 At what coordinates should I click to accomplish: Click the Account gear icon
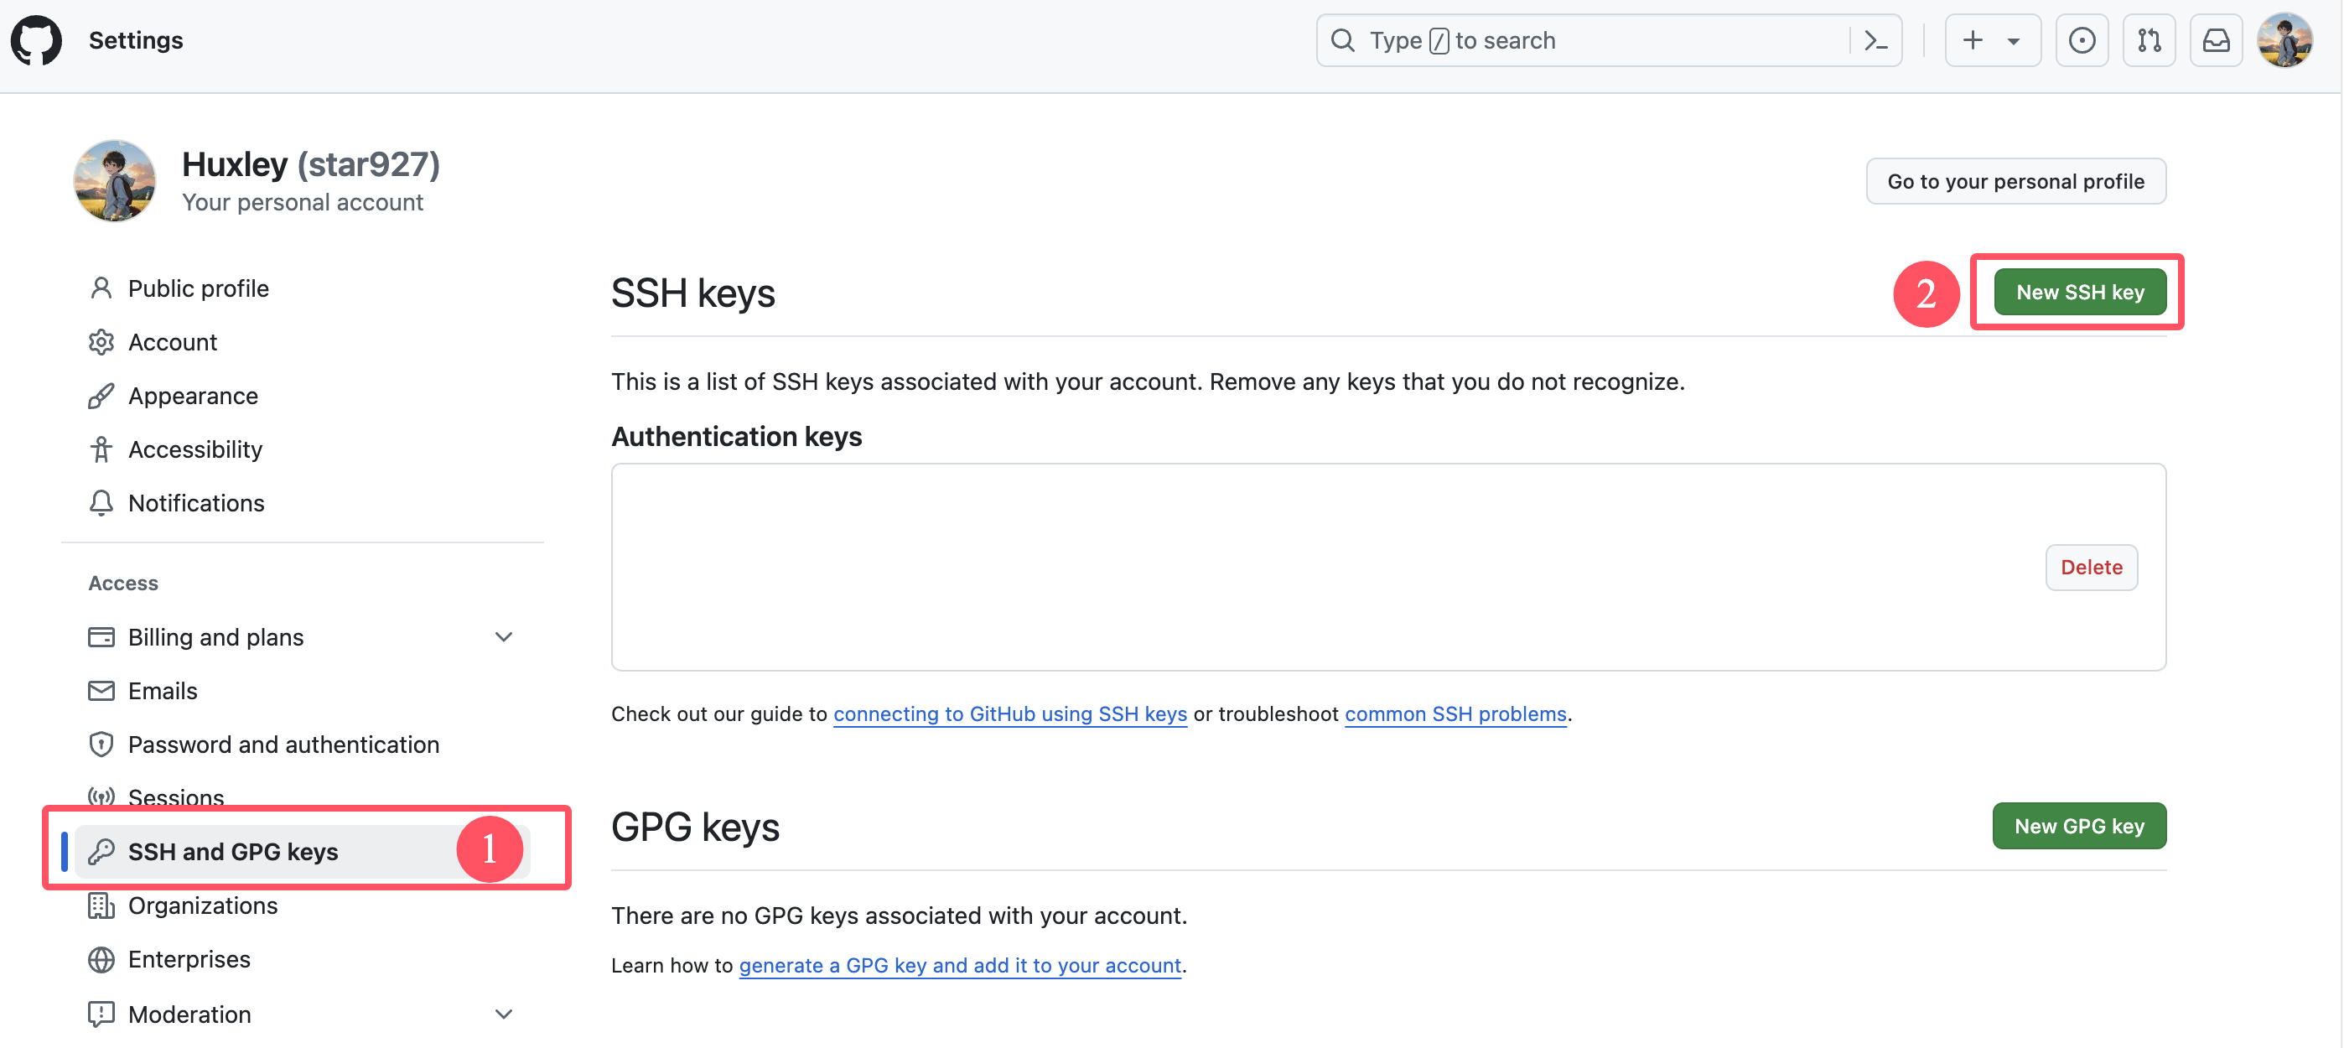tap(101, 342)
